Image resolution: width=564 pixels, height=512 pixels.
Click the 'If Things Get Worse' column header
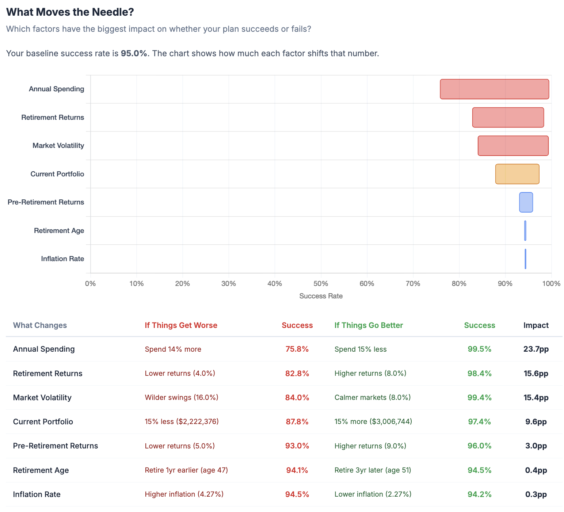(181, 325)
